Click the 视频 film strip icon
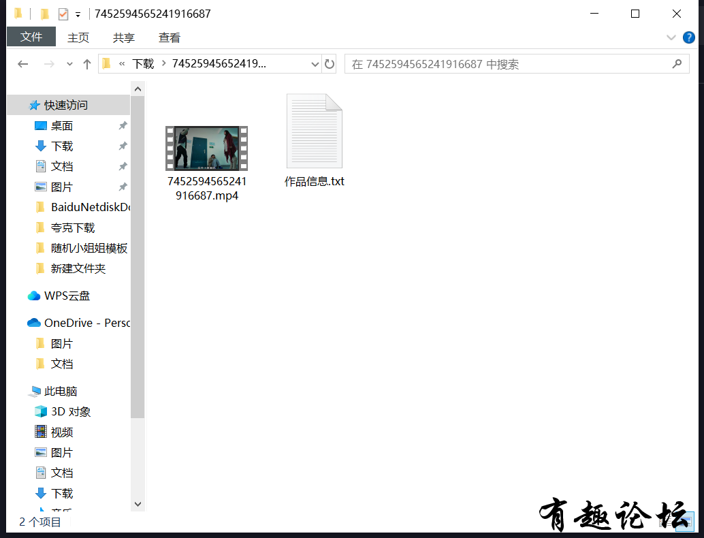Screen dimensions: 704x538 point(40,432)
